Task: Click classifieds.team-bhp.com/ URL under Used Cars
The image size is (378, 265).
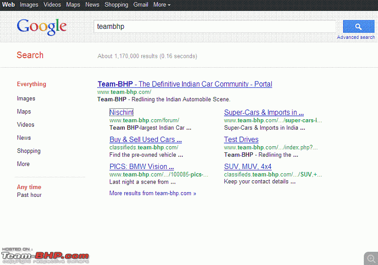Action: point(144,147)
